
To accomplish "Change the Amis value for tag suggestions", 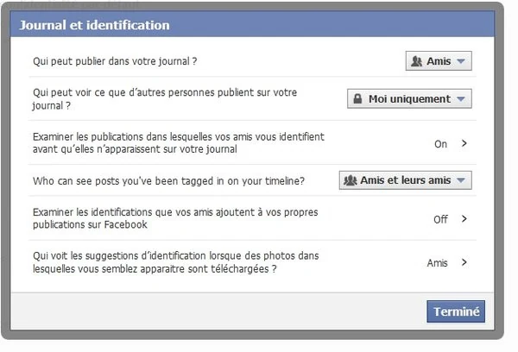I will 437,263.
